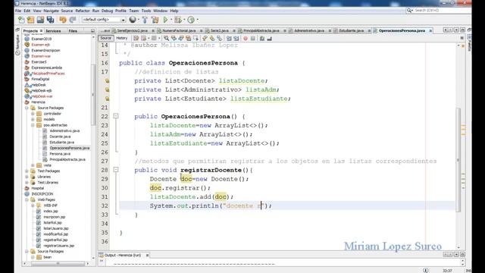Open the Run Project dropdown arrow
Screen dimensions: 485x273
(x=171, y=20)
